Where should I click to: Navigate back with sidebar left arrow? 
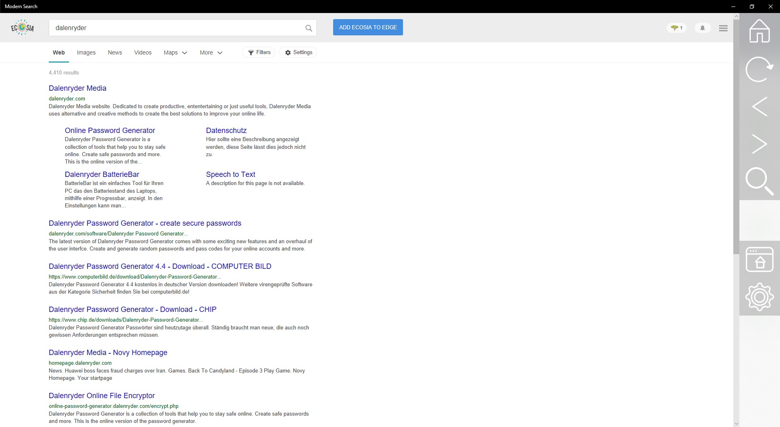pos(759,107)
